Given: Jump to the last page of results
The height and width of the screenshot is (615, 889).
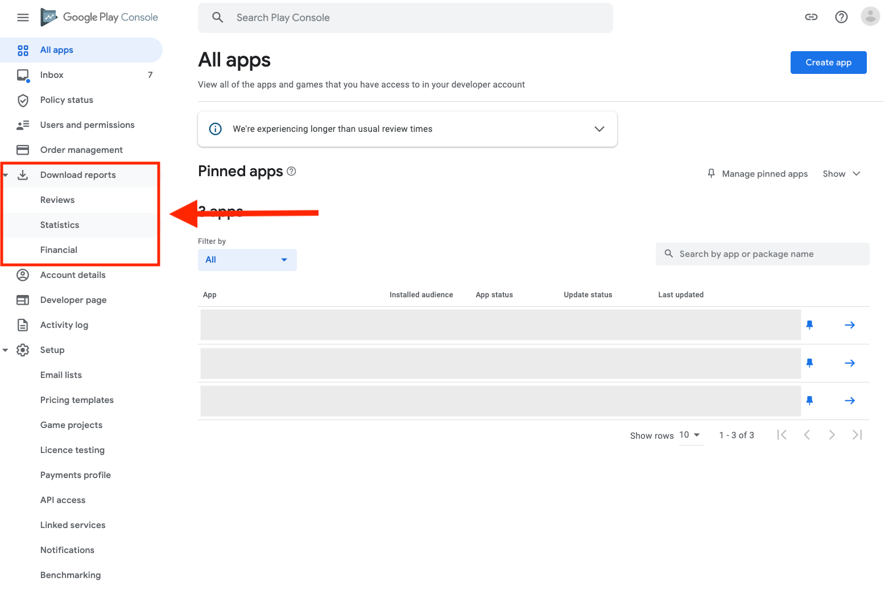Looking at the screenshot, I should 857,435.
